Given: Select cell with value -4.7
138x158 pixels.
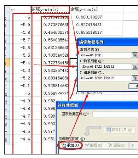Looking at the screenshot, I should coord(20,116).
